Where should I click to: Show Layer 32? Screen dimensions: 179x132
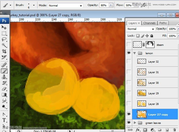[129, 61]
